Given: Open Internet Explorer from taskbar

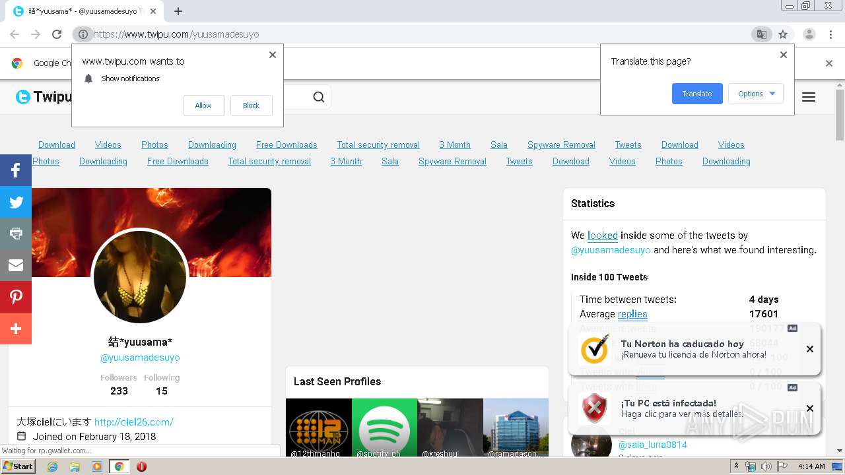Looking at the screenshot, I should click(53, 466).
